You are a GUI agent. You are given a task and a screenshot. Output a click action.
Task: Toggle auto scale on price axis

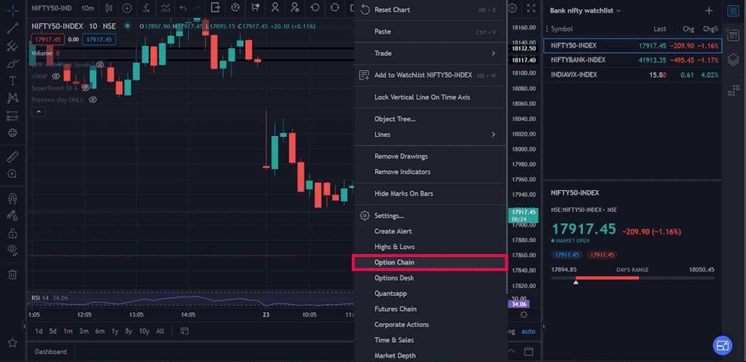pos(528,331)
